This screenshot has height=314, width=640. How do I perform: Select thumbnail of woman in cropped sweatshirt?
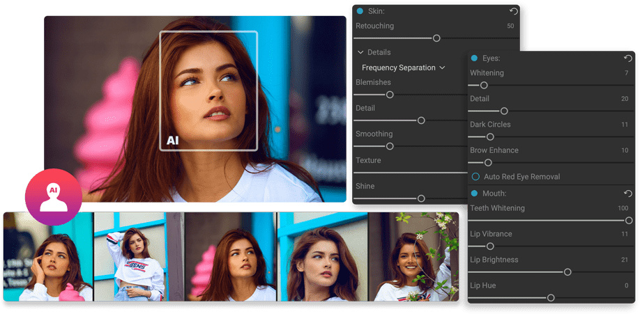tap(139, 257)
